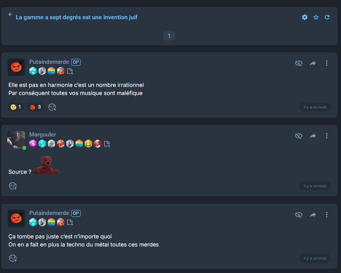Screen dimensions: 341x273
Task: Open three-dot menu on first post
Action: [327, 63]
